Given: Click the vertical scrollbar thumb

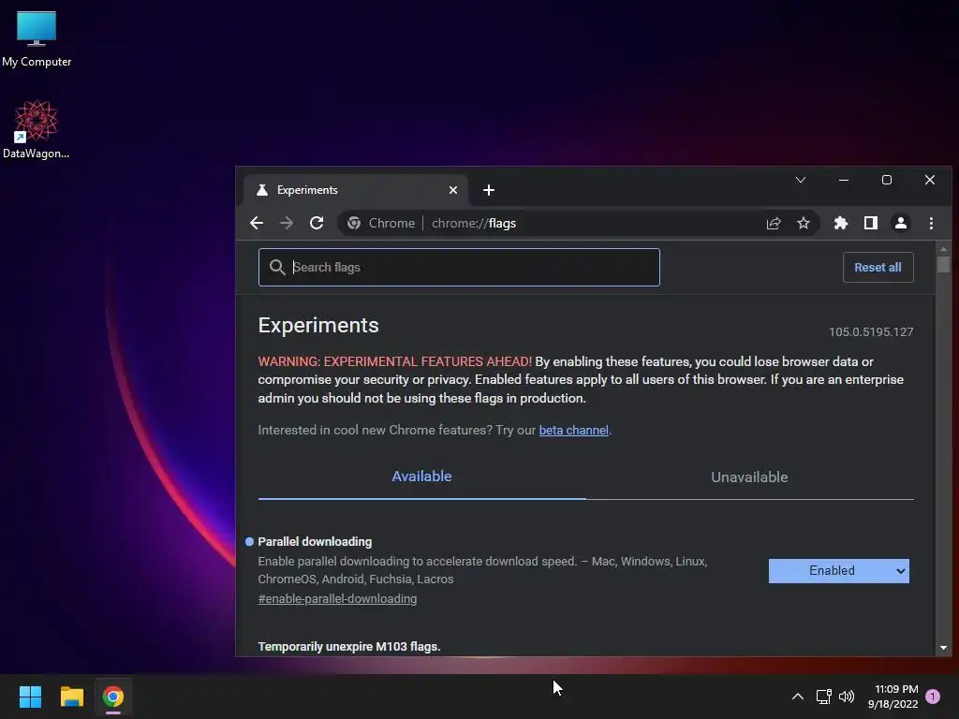Looking at the screenshot, I should tap(943, 265).
